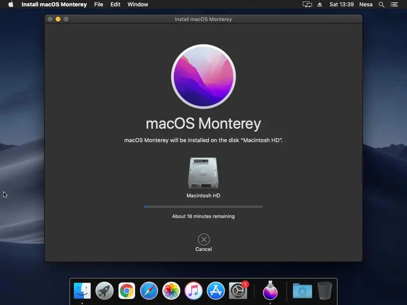Screen dimensions: 407x305
Task: Launch Safari from the Dock
Action: tap(149, 291)
